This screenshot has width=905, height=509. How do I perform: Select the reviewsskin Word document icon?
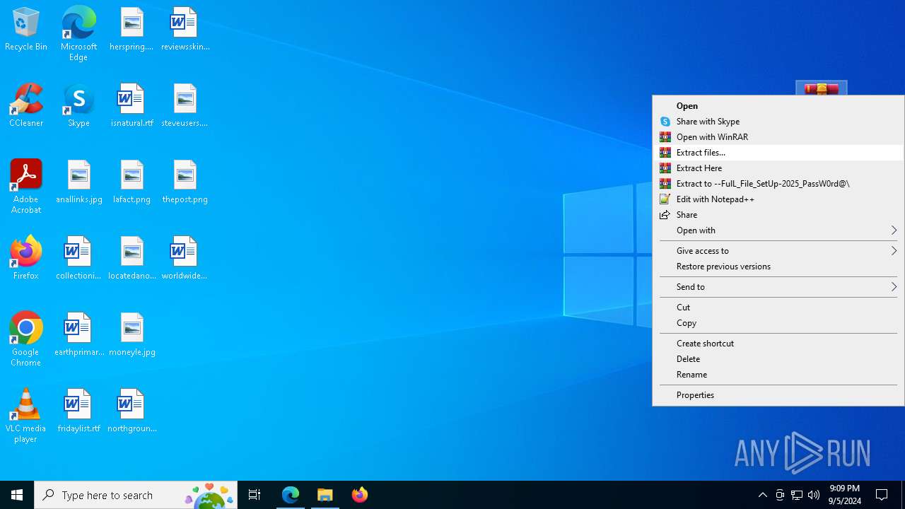click(x=185, y=30)
